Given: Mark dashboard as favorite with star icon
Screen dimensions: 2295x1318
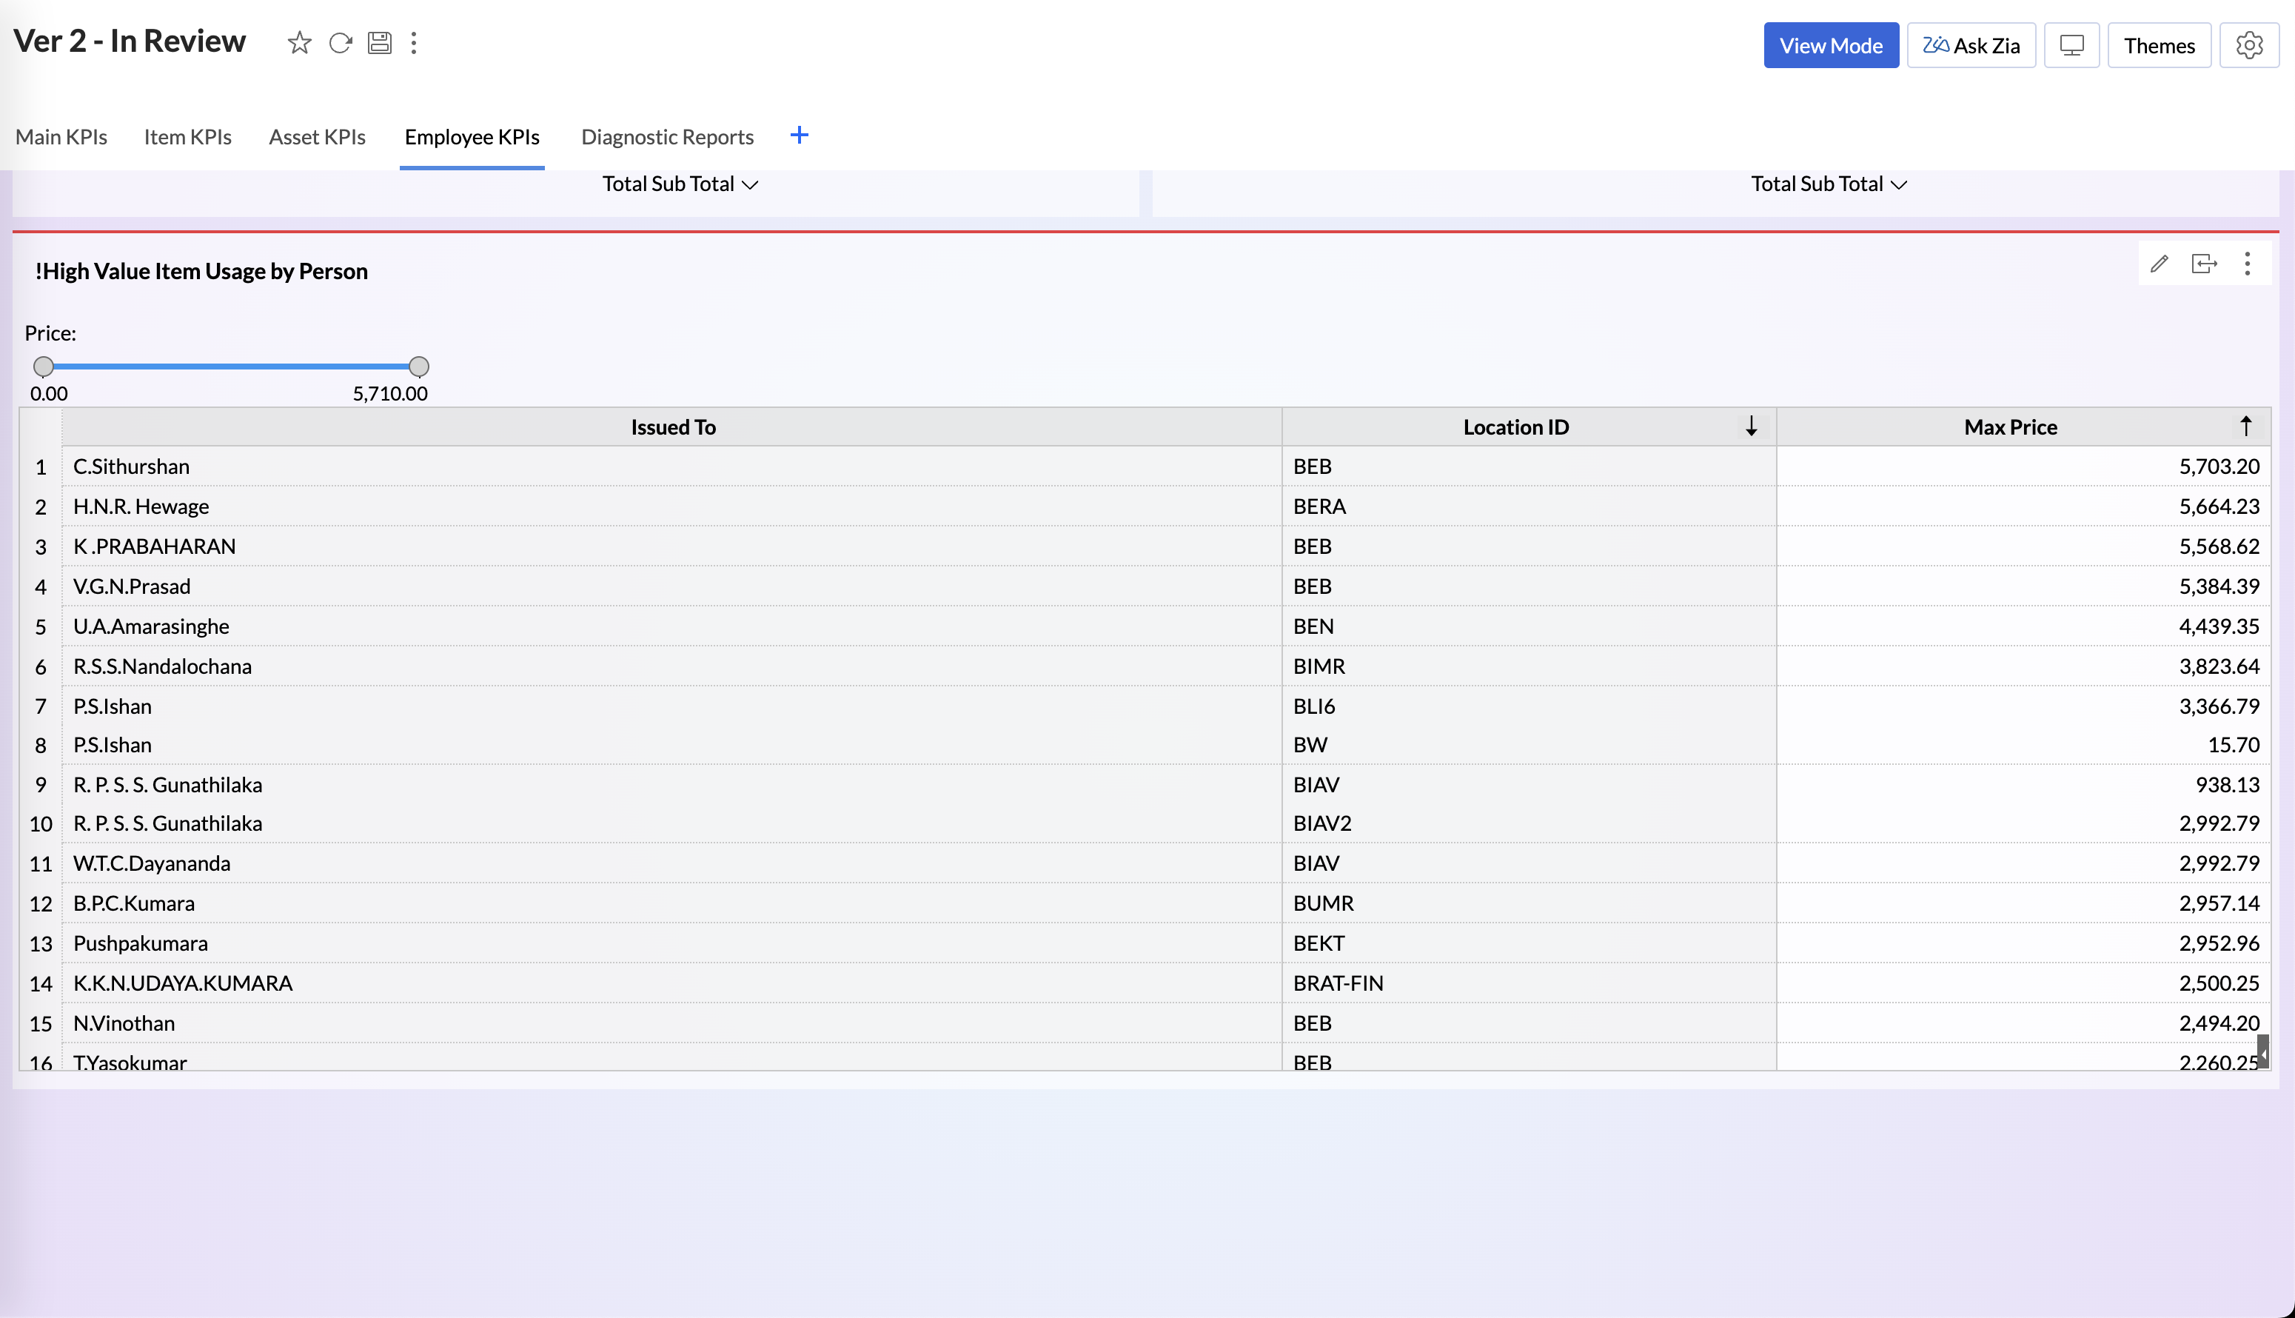Looking at the screenshot, I should [300, 42].
